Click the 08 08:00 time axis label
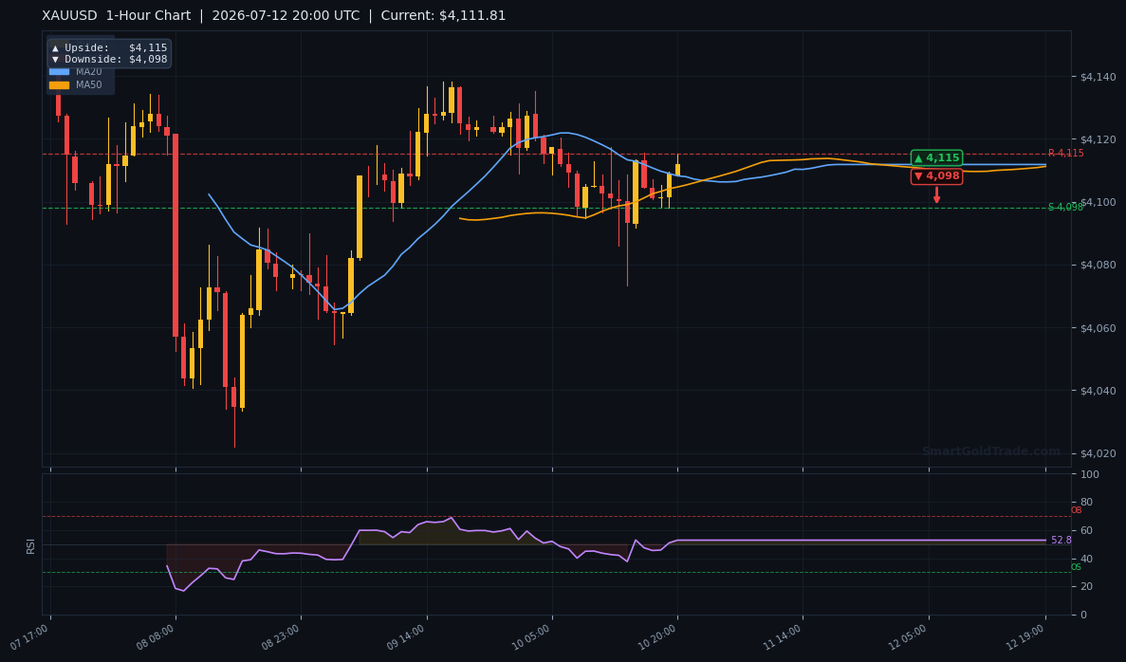 156,637
